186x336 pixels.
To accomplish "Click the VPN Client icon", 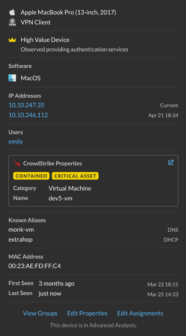I will tap(12, 22).
